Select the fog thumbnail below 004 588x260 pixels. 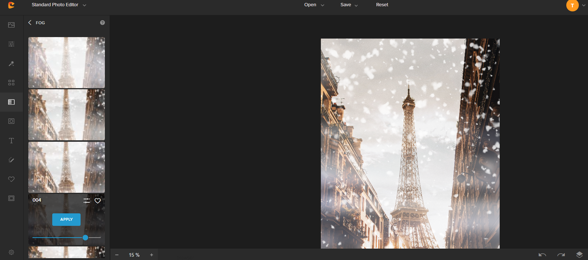click(x=67, y=252)
